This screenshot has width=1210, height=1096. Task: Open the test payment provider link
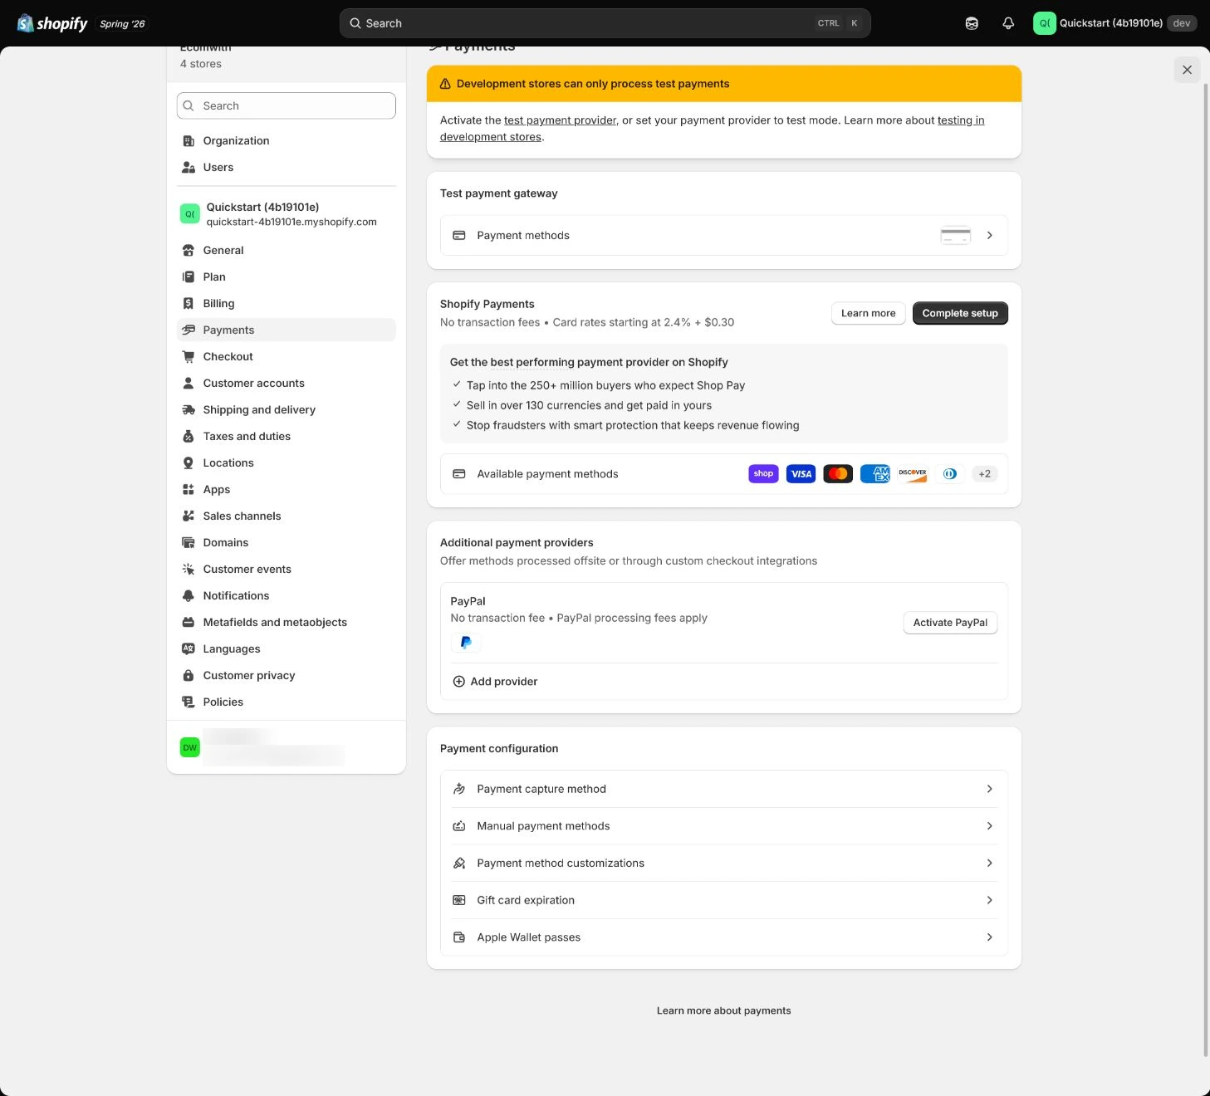point(560,120)
